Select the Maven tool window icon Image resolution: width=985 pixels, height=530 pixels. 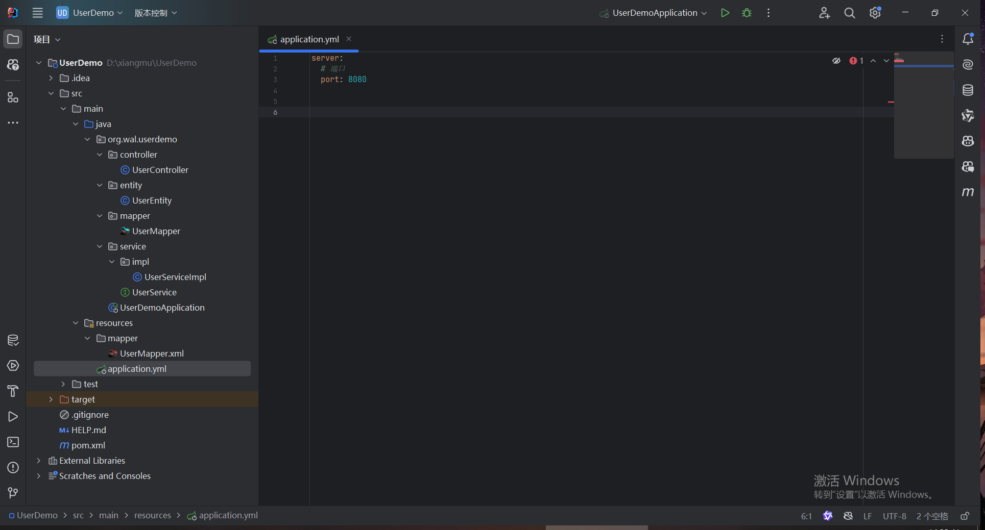(968, 192)
